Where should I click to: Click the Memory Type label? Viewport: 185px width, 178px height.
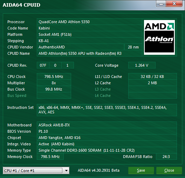click(19, 151)
